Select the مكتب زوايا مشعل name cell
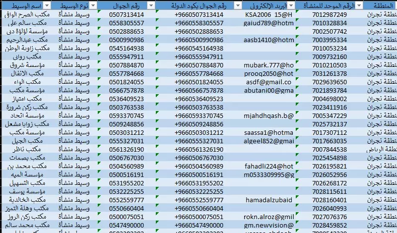Screen dimensions: 397x233 point(26,124)
